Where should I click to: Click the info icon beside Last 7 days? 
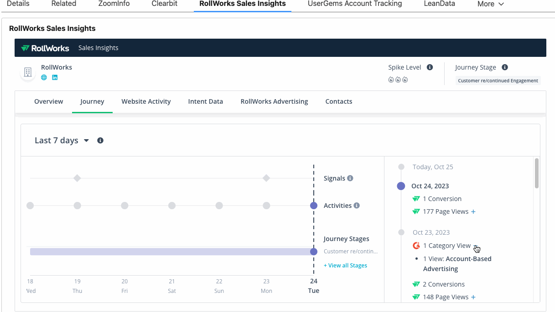[x=100, y=141]
